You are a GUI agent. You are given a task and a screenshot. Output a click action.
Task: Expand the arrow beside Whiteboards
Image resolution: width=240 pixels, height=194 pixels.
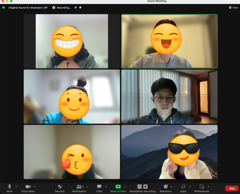coord(208,187)
